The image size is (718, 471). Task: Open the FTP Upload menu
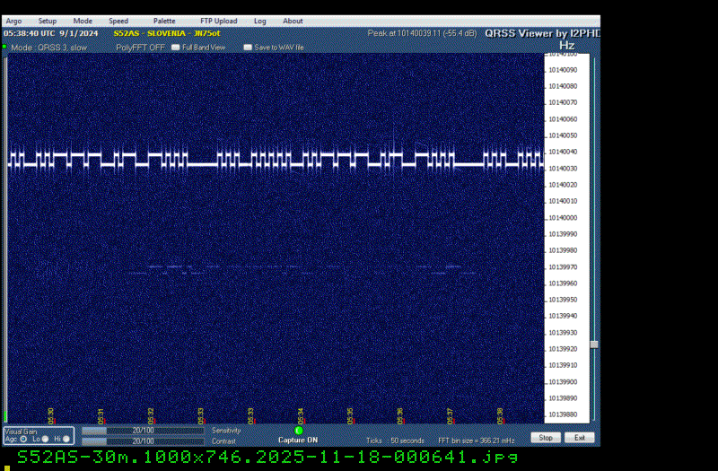(218, 21)
